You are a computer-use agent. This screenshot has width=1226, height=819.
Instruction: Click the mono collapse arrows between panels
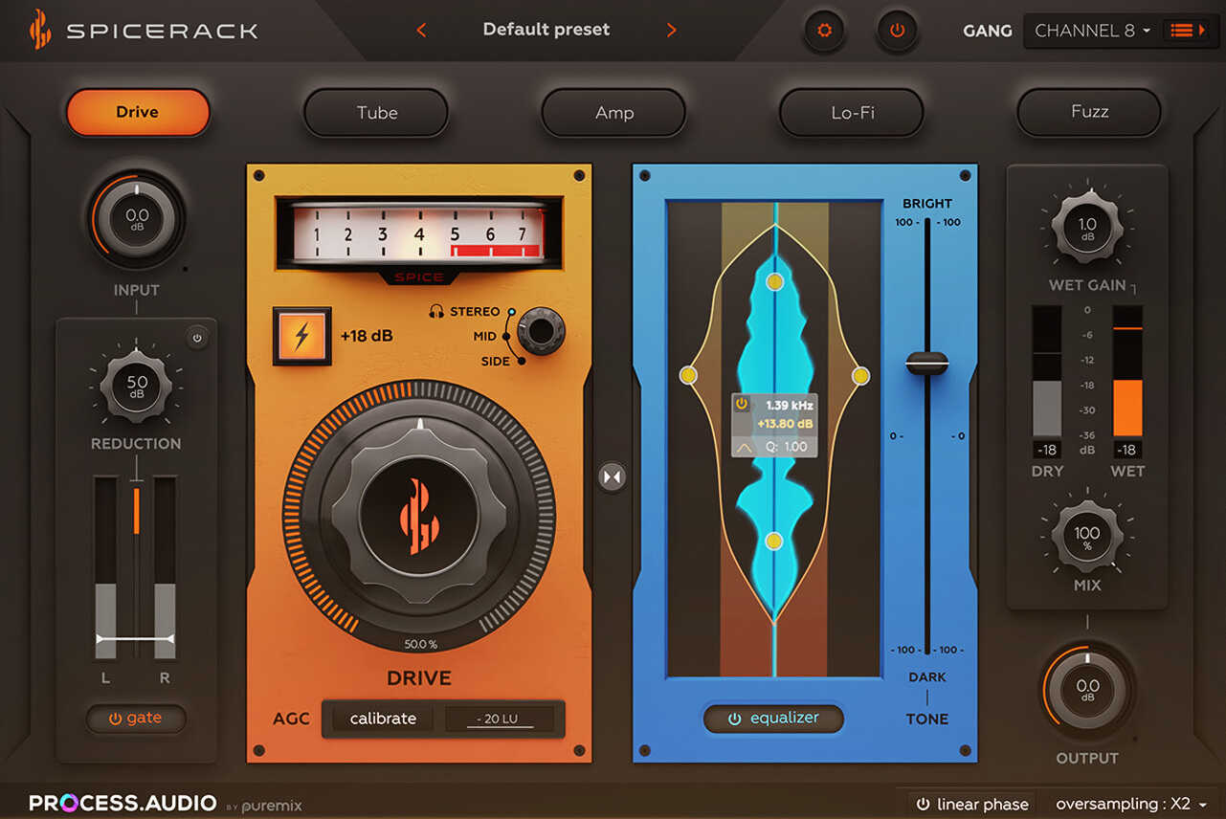613,476
